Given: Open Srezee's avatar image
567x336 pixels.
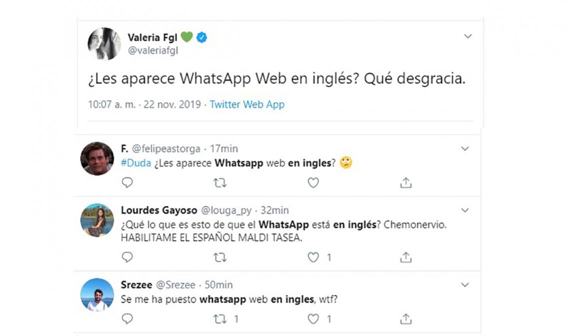Looking at the screenshot, I should tap(97, 295).
